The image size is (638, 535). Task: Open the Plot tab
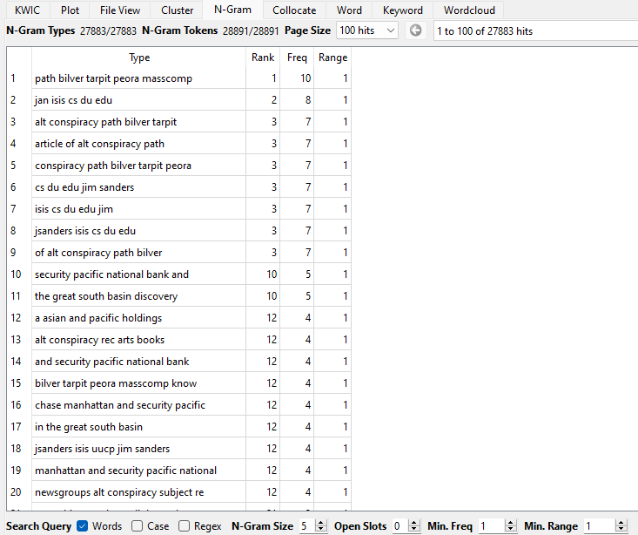(x=70, y=10)
